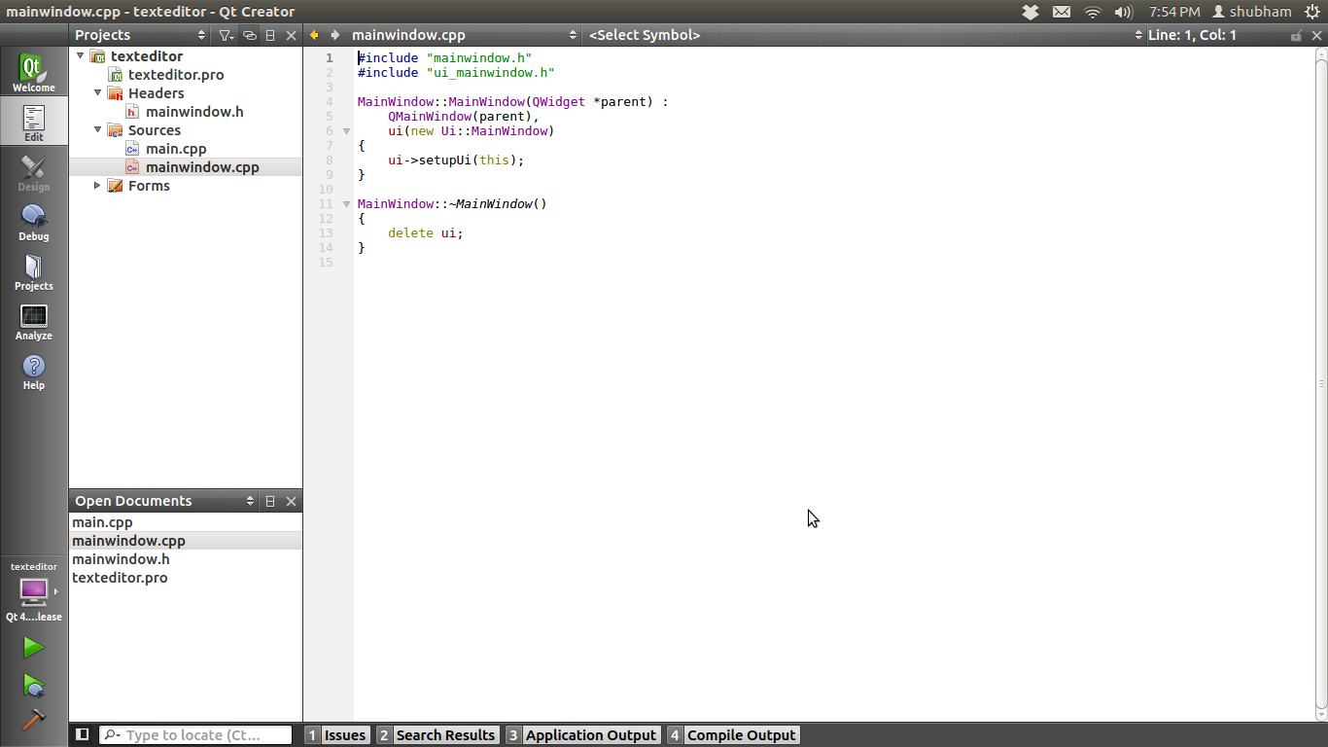Image resolution: width=1328 pixels, height=747 pixels.
Task: Close the Open Documents panel
Action: (x=291, y=501)
